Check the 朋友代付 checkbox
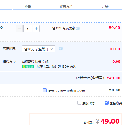Image resolution: width=126 pixels, height=125 pixels. [79, 103]
